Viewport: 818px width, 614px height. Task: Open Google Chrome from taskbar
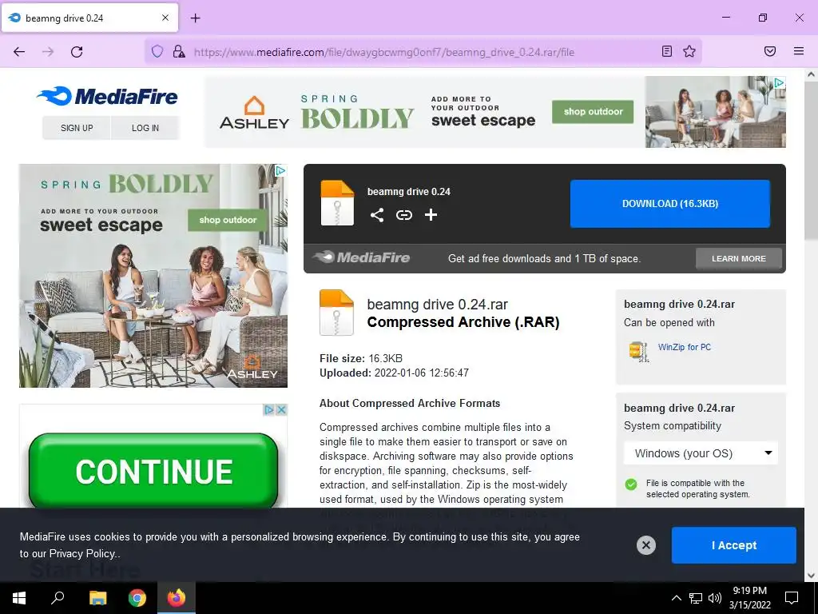pyautogui.click(x=137, y=598)
